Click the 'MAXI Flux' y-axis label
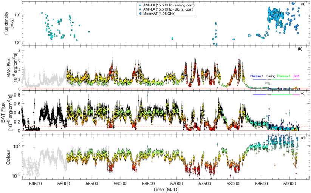 [9, 69]
